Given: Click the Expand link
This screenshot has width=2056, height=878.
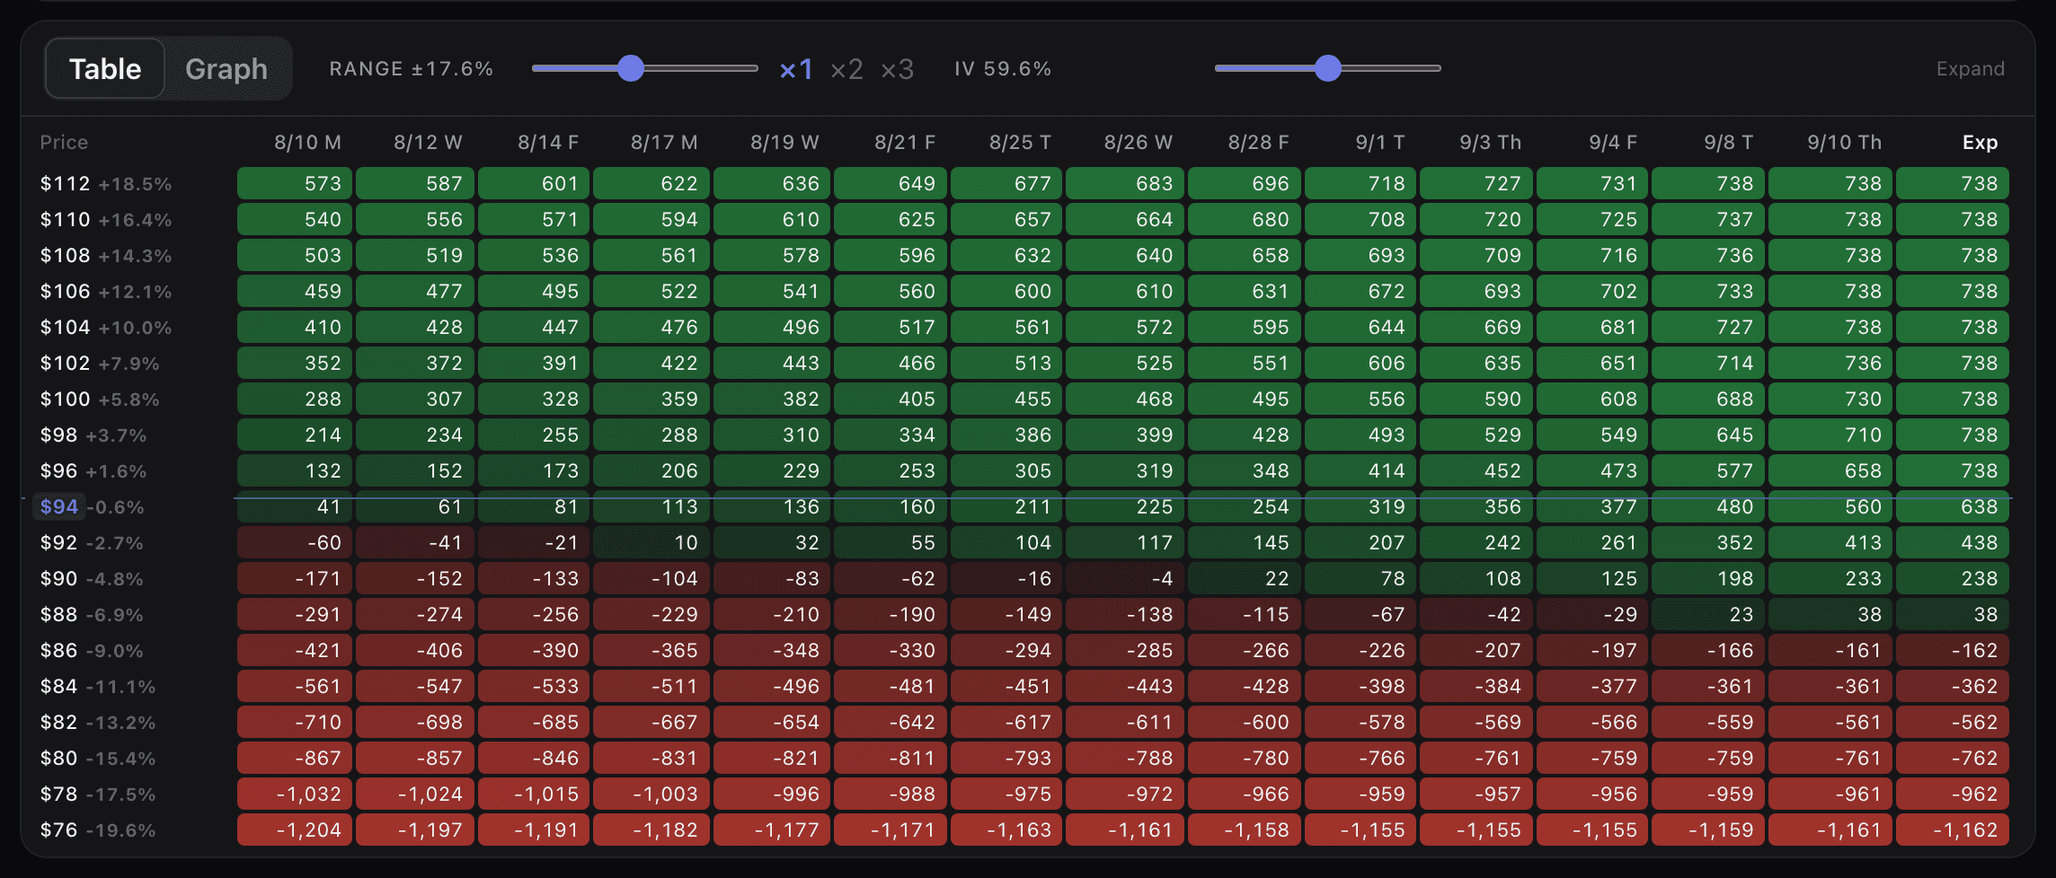Looking at the screenshot, I should tap(1970, 69).
